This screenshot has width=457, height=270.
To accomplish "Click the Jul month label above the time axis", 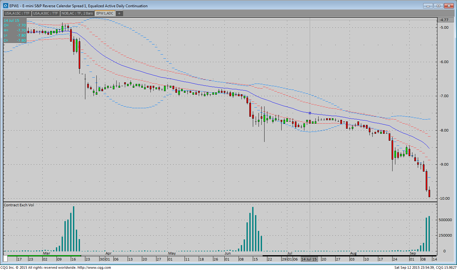I will tap(290, 253).
